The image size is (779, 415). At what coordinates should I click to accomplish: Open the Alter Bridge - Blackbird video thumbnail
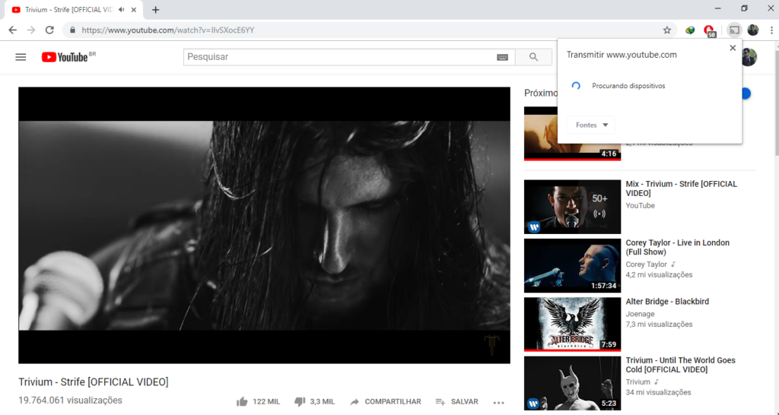[x=572, y=325]
